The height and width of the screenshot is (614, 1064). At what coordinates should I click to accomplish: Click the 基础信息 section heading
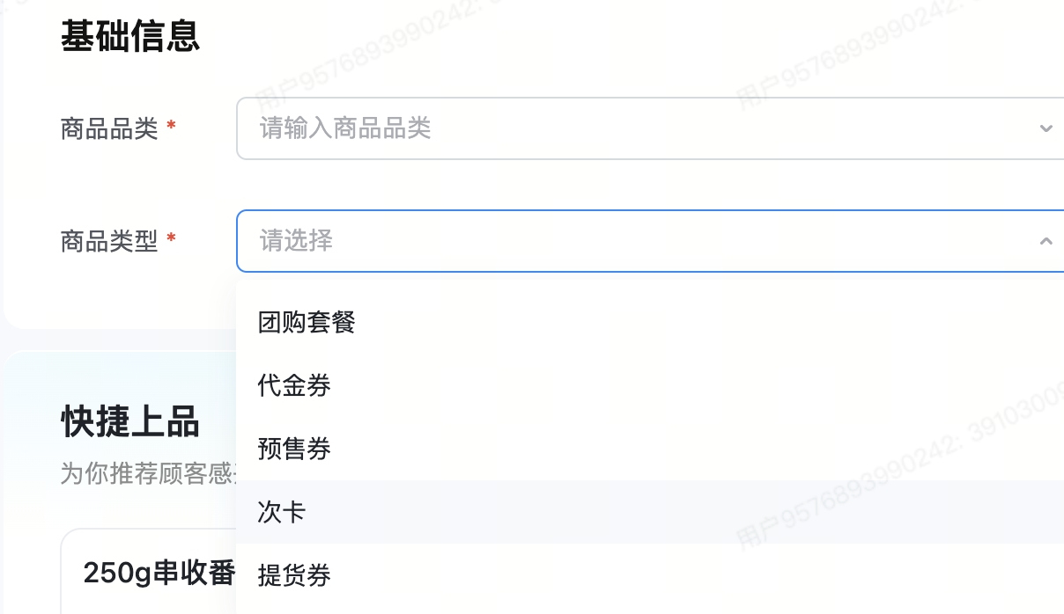coord(130,37)
